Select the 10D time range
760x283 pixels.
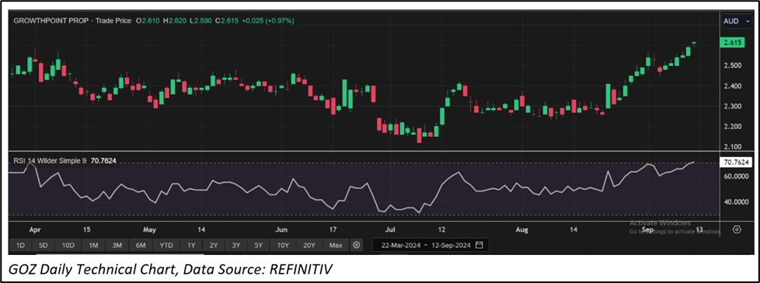pyautogui.click(x=68, y=246)
